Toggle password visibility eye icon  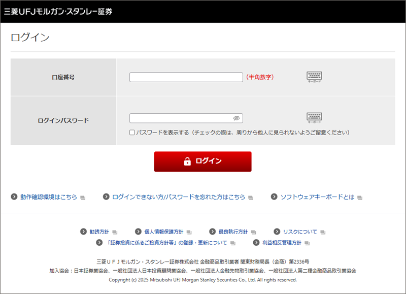[x=236, y=118]
